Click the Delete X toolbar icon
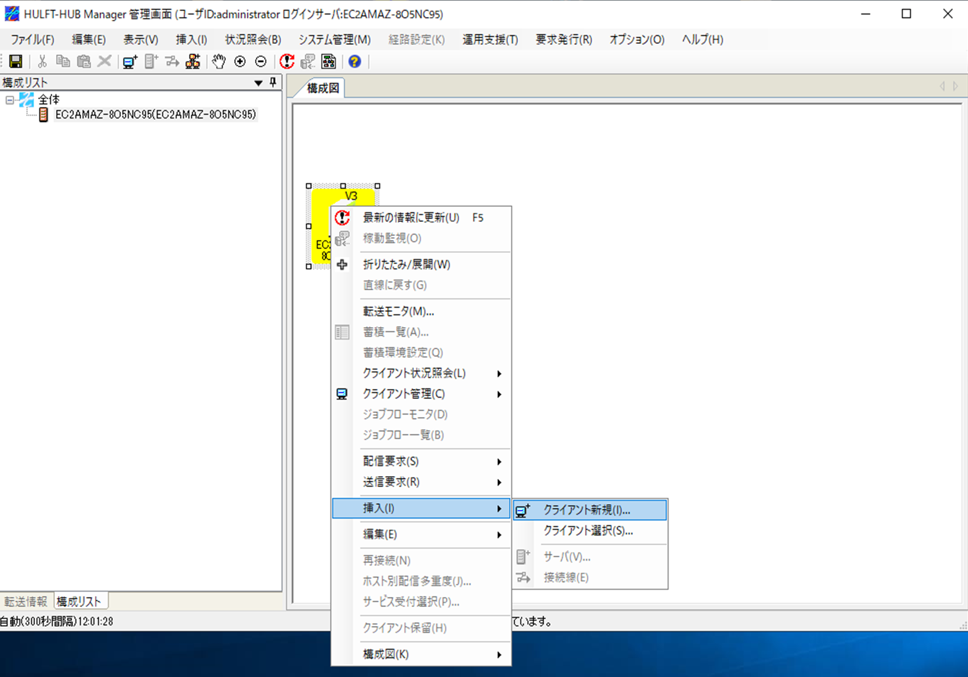The height and width of the screenshot is (677, 968). pos(105,61)
